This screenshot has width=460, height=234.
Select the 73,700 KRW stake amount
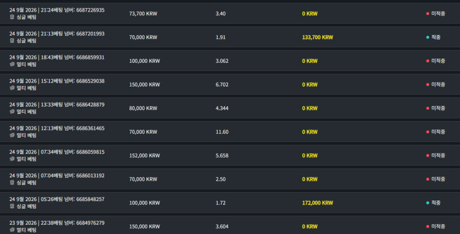(x=143, y=13)
